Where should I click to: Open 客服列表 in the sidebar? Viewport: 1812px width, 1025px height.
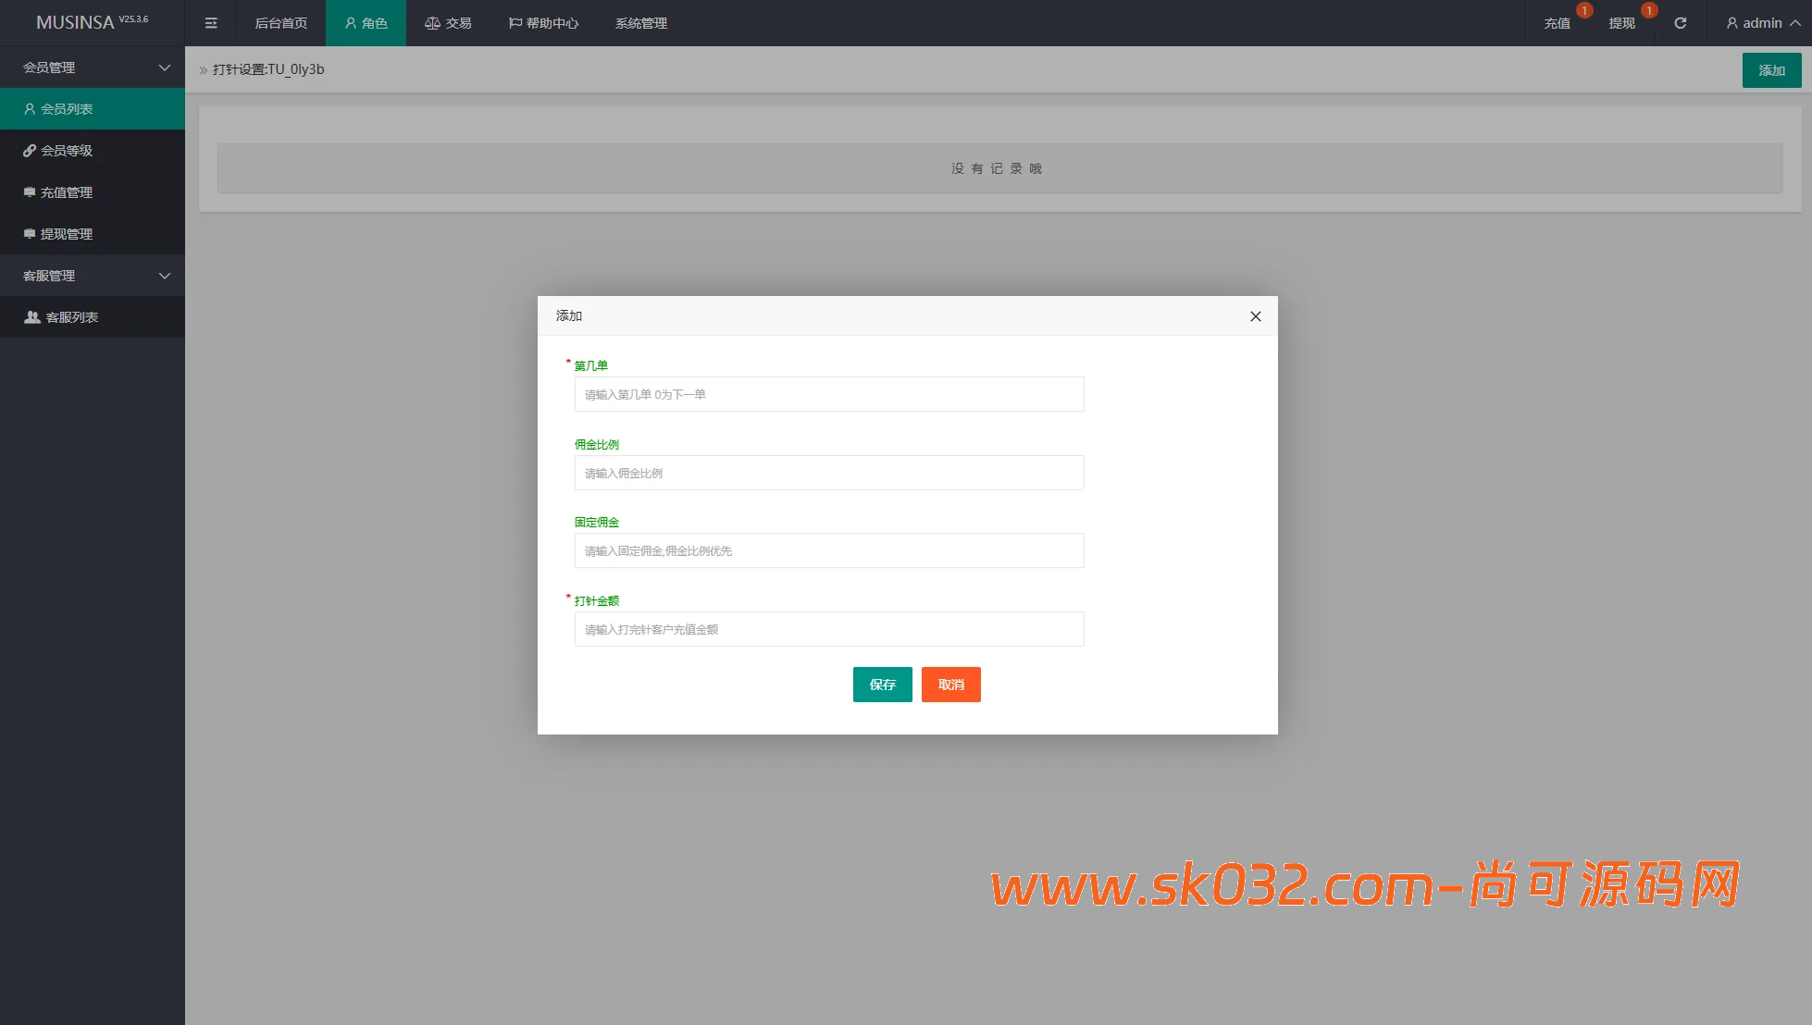click(x=71, y=317)
